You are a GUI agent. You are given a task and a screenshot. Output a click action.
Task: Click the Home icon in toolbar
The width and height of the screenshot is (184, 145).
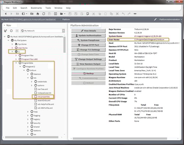coord(38,14)
